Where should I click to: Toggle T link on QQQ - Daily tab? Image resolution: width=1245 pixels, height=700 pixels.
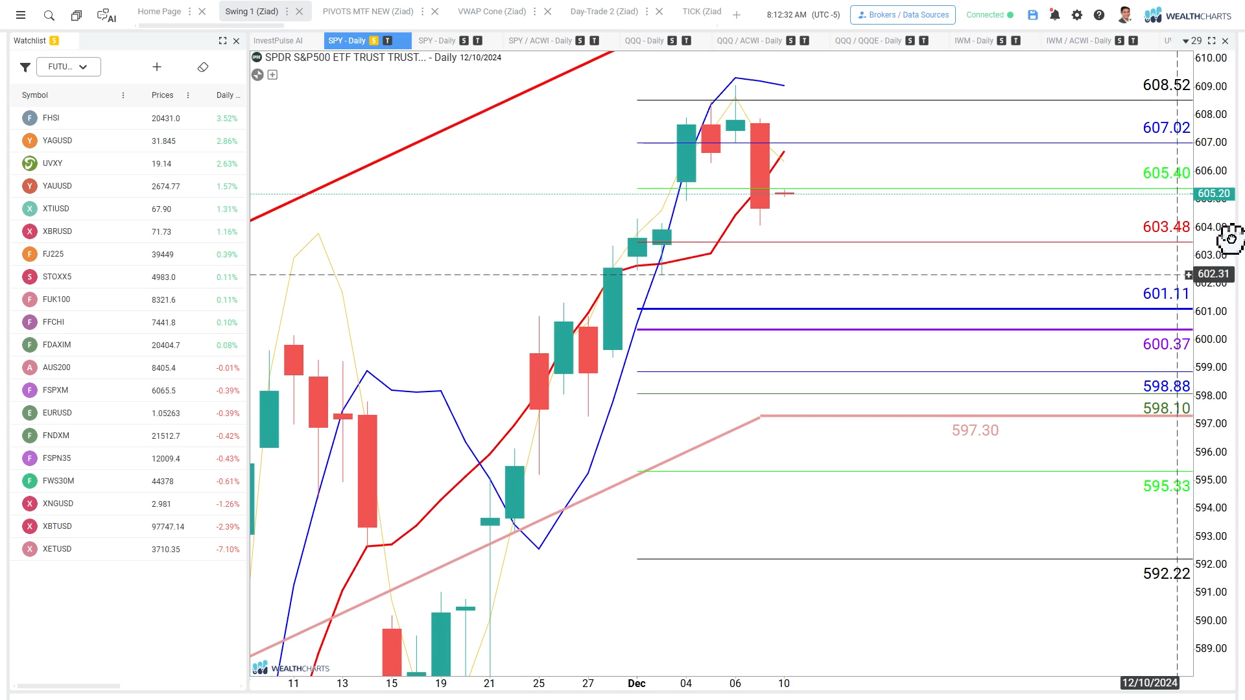pyautogui.click(x=686, y=41)
